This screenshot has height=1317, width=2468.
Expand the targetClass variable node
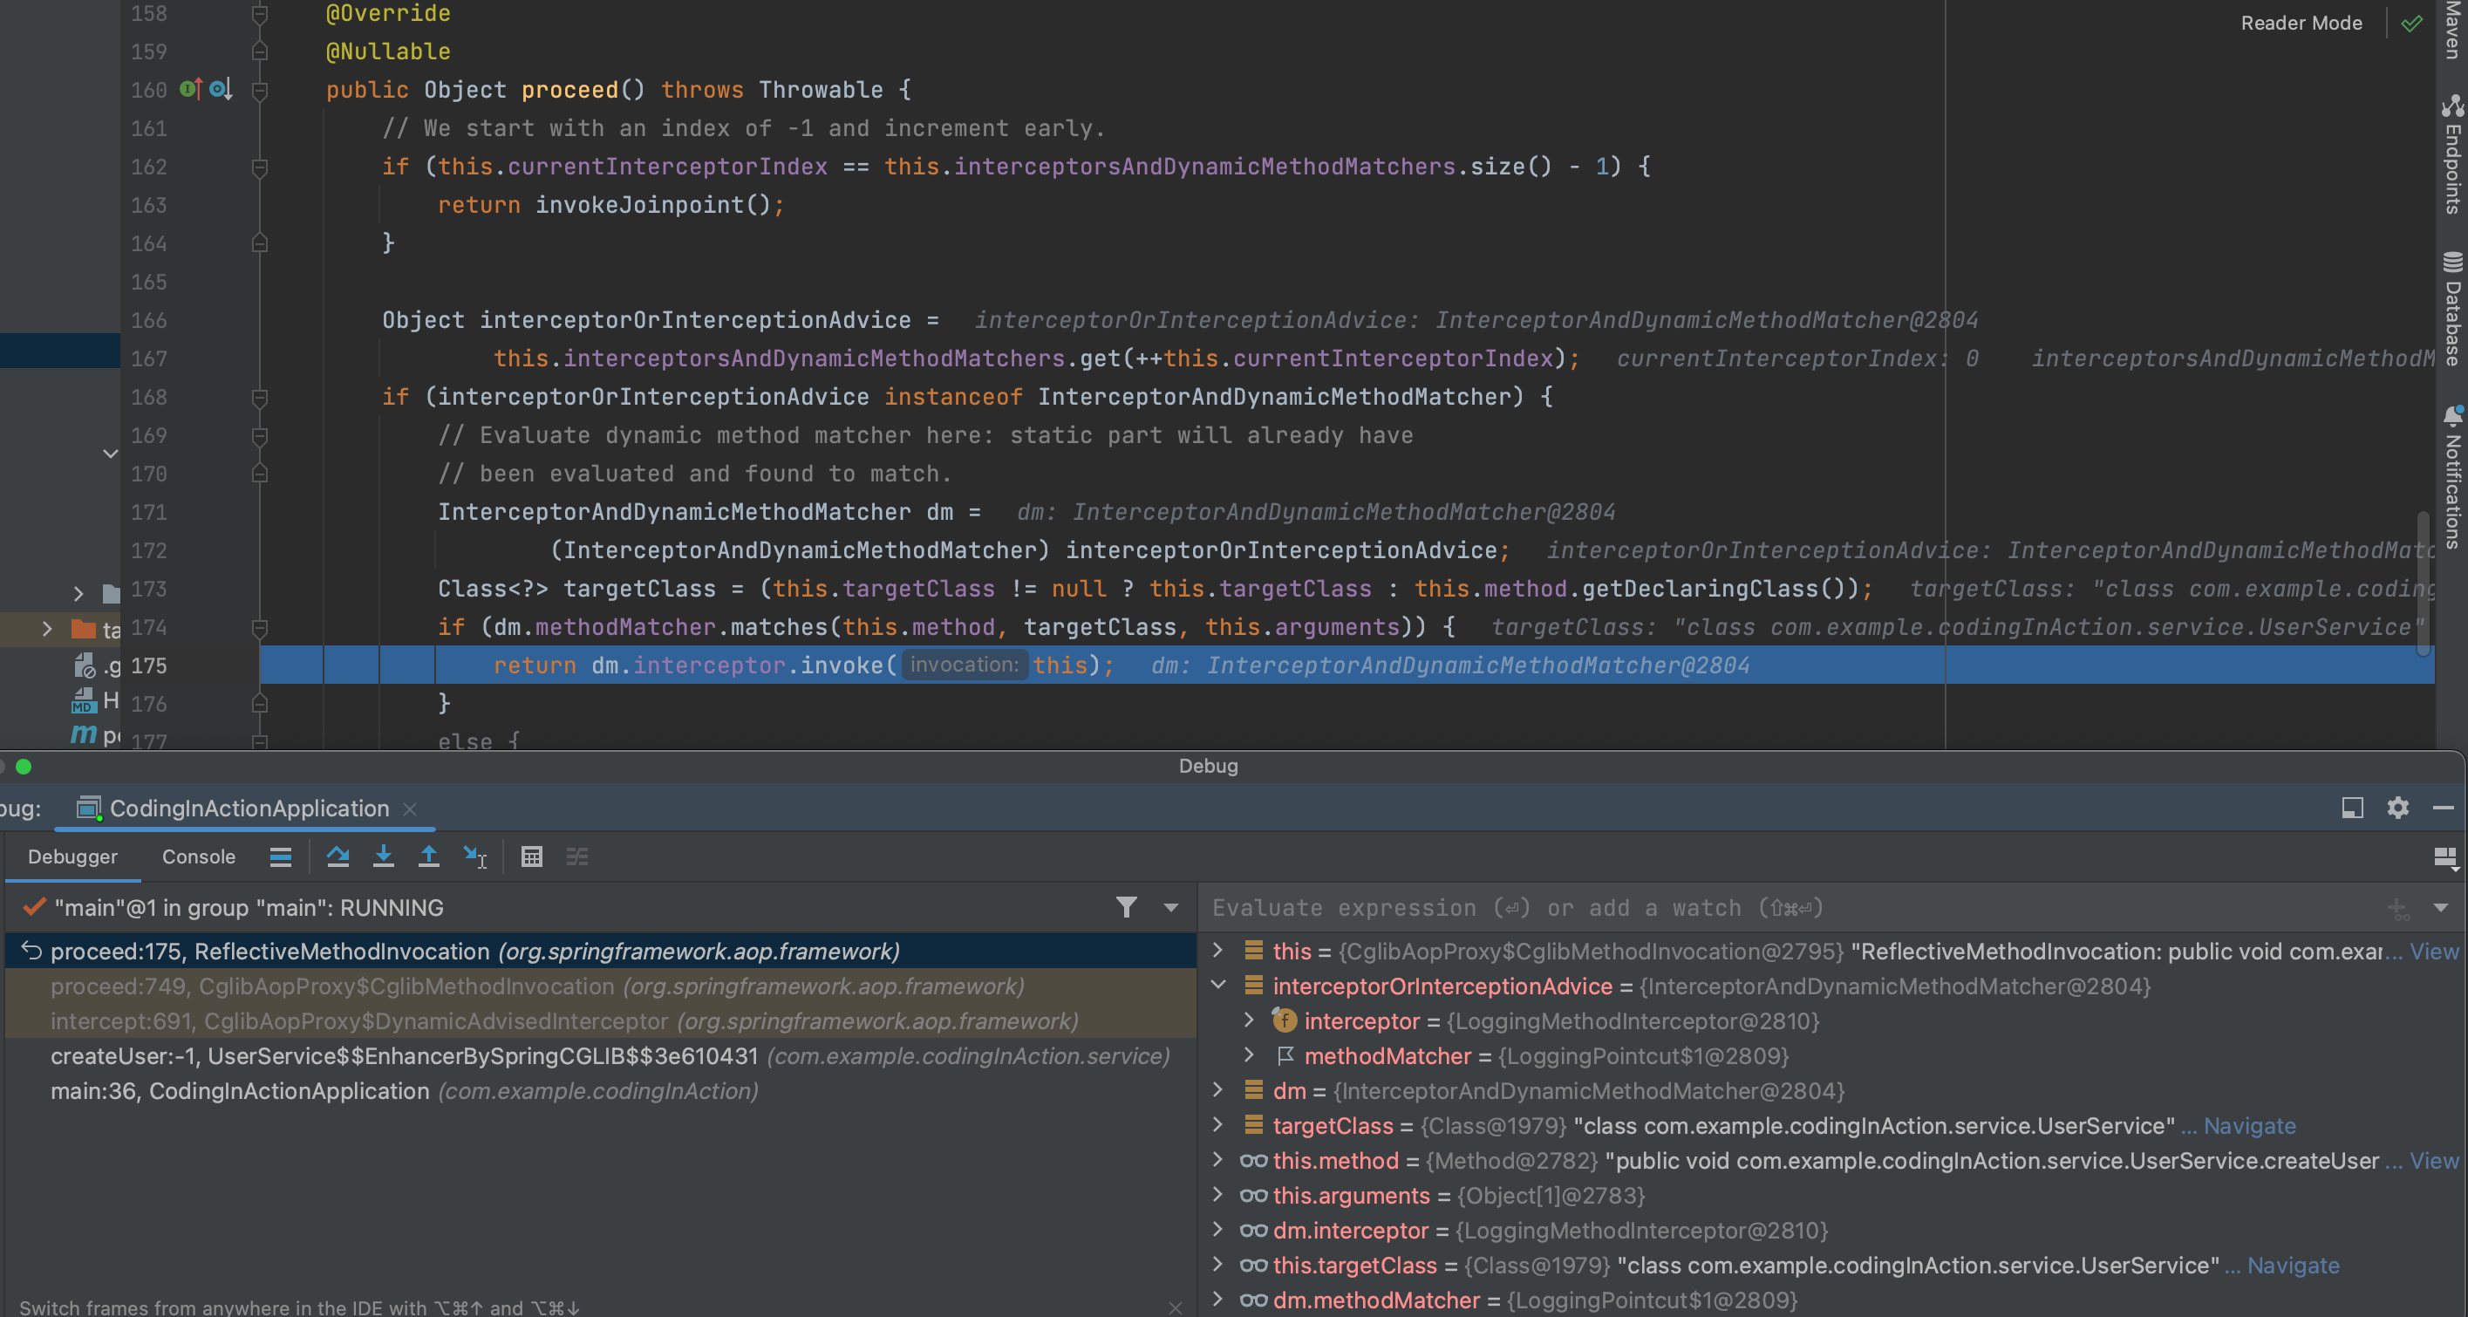pyautogui.click(x=1218, y=1124)
